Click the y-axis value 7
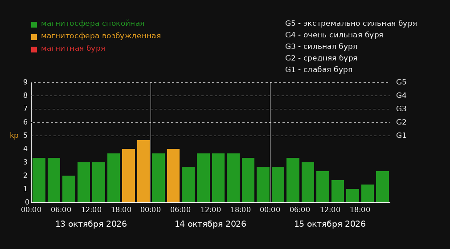Image resolution: width=450 pixels, height=249 pixels. [x=25, y=109]
